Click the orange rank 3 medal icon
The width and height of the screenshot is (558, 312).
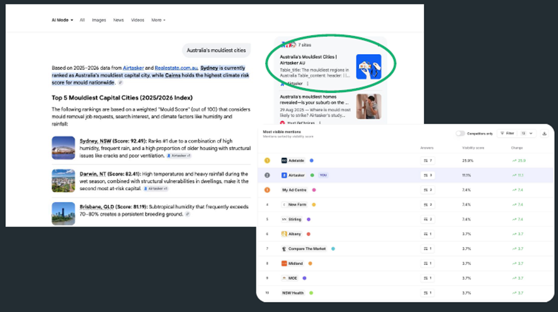[x=267, y=190]
